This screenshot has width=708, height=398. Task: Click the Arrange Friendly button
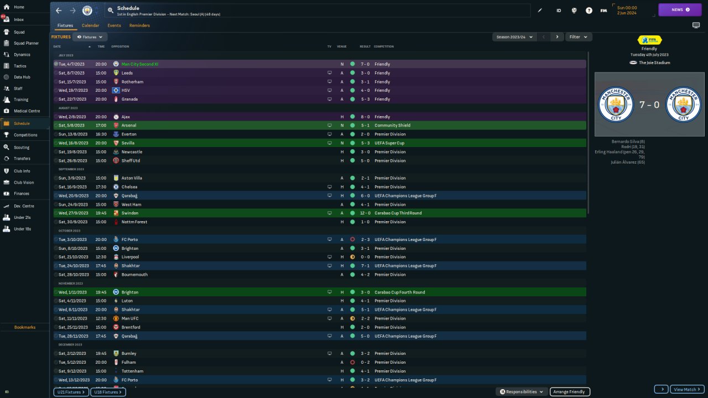tap(570, 391)
